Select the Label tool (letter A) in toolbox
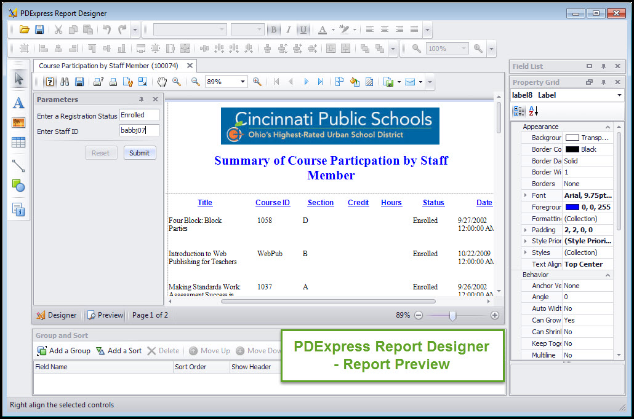Image resolution: width=634 pixels, height=419 pixels. 18,103
